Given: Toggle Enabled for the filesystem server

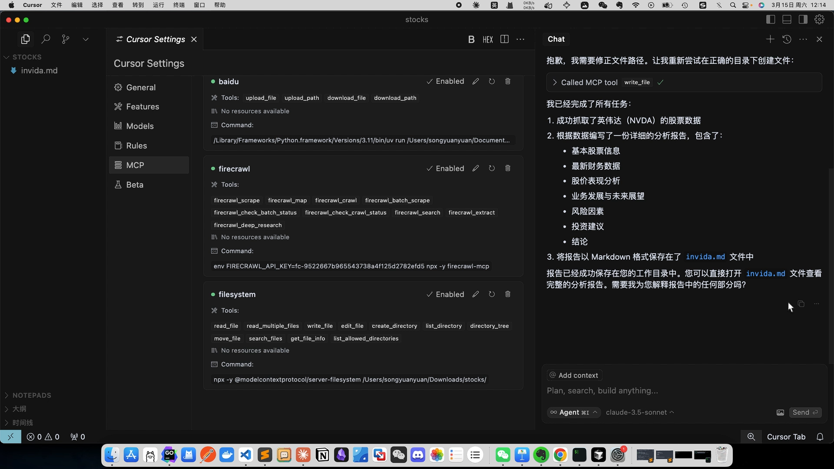Looking at the screenshot, I should pos(445,294).
